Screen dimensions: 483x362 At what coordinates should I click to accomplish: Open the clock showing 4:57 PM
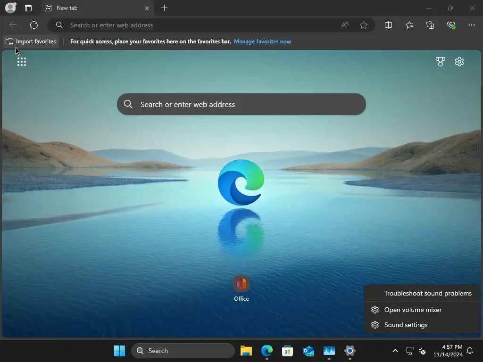coord(448,351)
